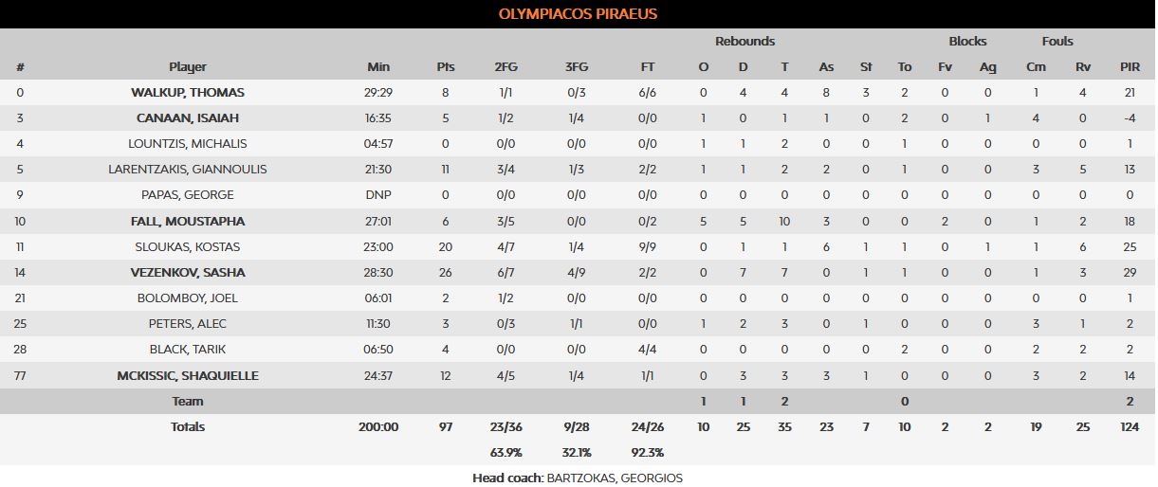Open PETERS, ALEC player link
This screenshot has height=487, width=1158.
click(188, 324)
